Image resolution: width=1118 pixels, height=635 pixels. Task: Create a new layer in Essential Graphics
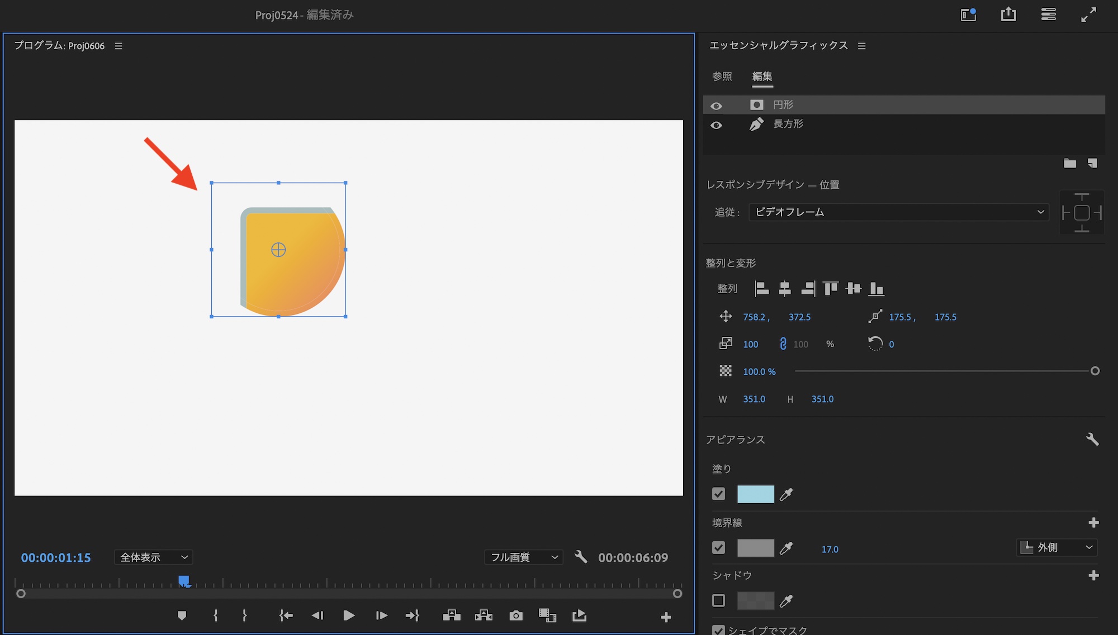1092,163
